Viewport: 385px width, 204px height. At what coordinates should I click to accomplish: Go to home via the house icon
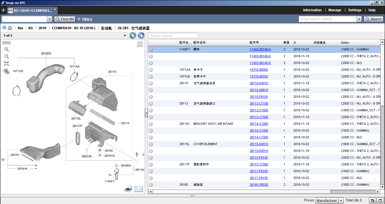[10, 28]
